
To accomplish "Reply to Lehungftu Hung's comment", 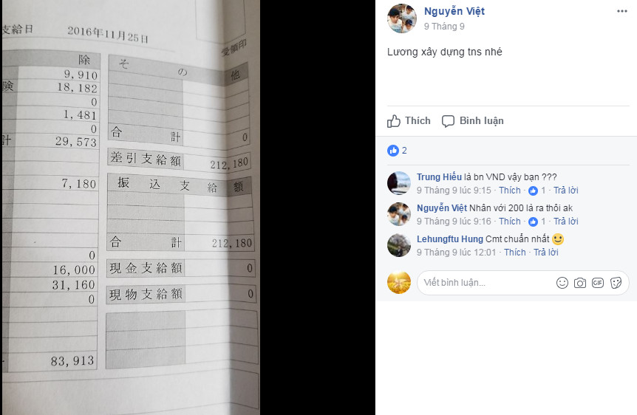I will 545,253.
